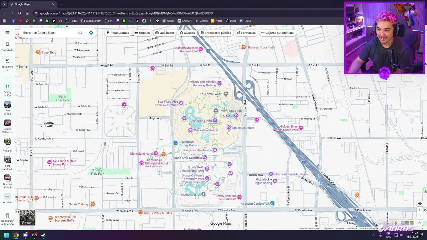Click the address bar URL
Screen dimensions: 427x240
126,13
